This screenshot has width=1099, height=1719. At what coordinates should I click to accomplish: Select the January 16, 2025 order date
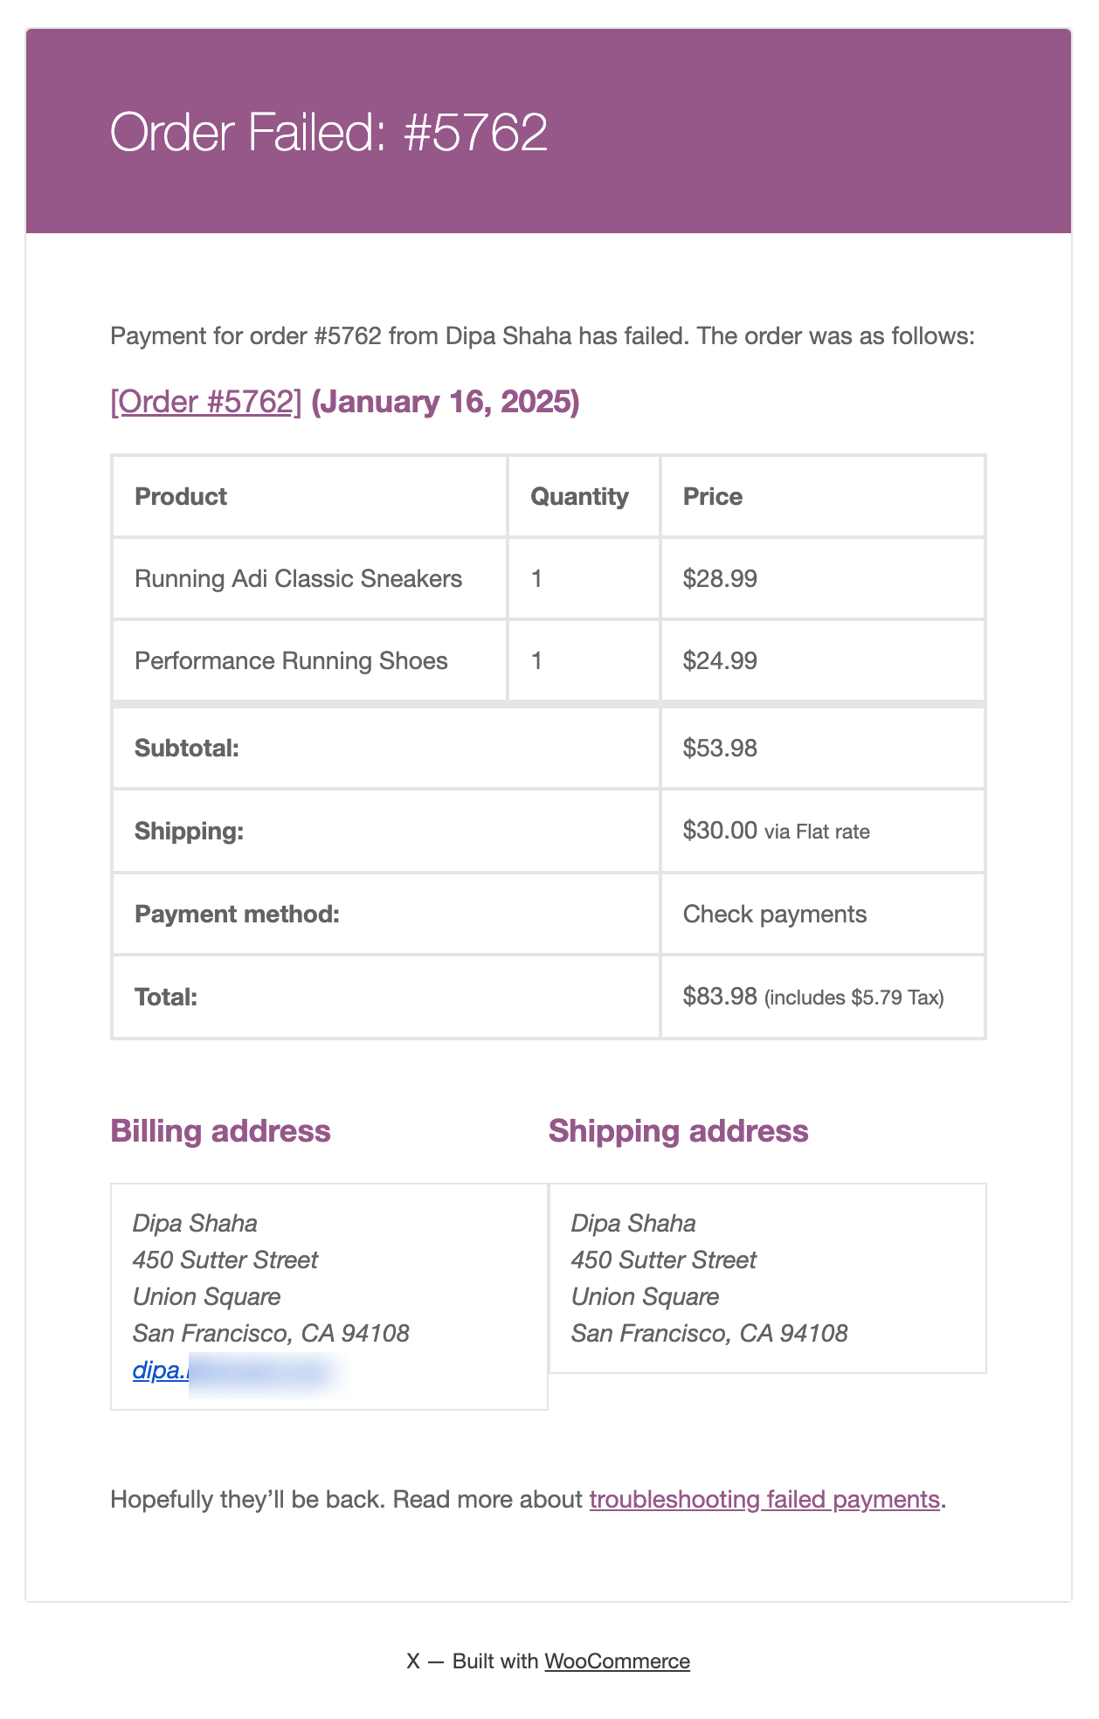pos(446,402)
